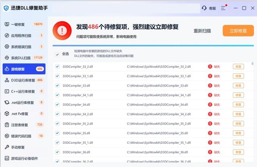
Task: Click the 735 badge beside 注册表修复
Action: point(40,125)
